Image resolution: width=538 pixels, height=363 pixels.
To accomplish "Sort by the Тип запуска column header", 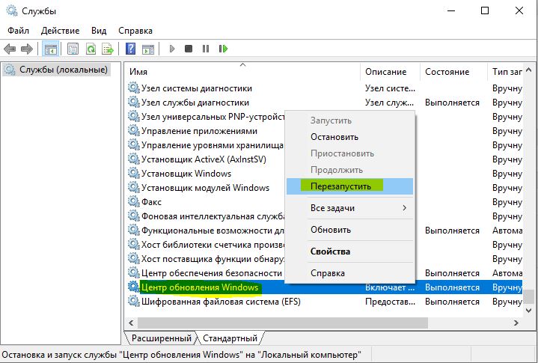I will click(505, 72).
